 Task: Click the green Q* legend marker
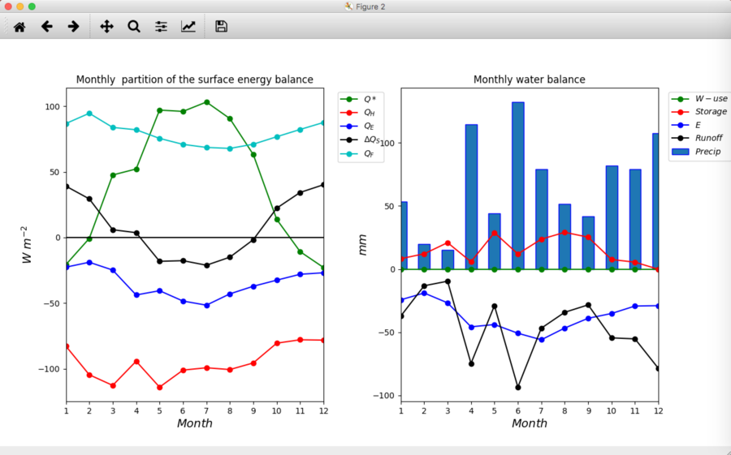point(349,99)
